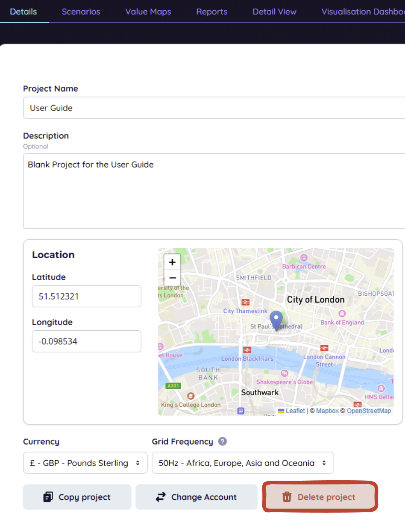This screenshot has width=405, height=520.
Task: Open the Currency dropdown
Action: [x=85, y=463]
